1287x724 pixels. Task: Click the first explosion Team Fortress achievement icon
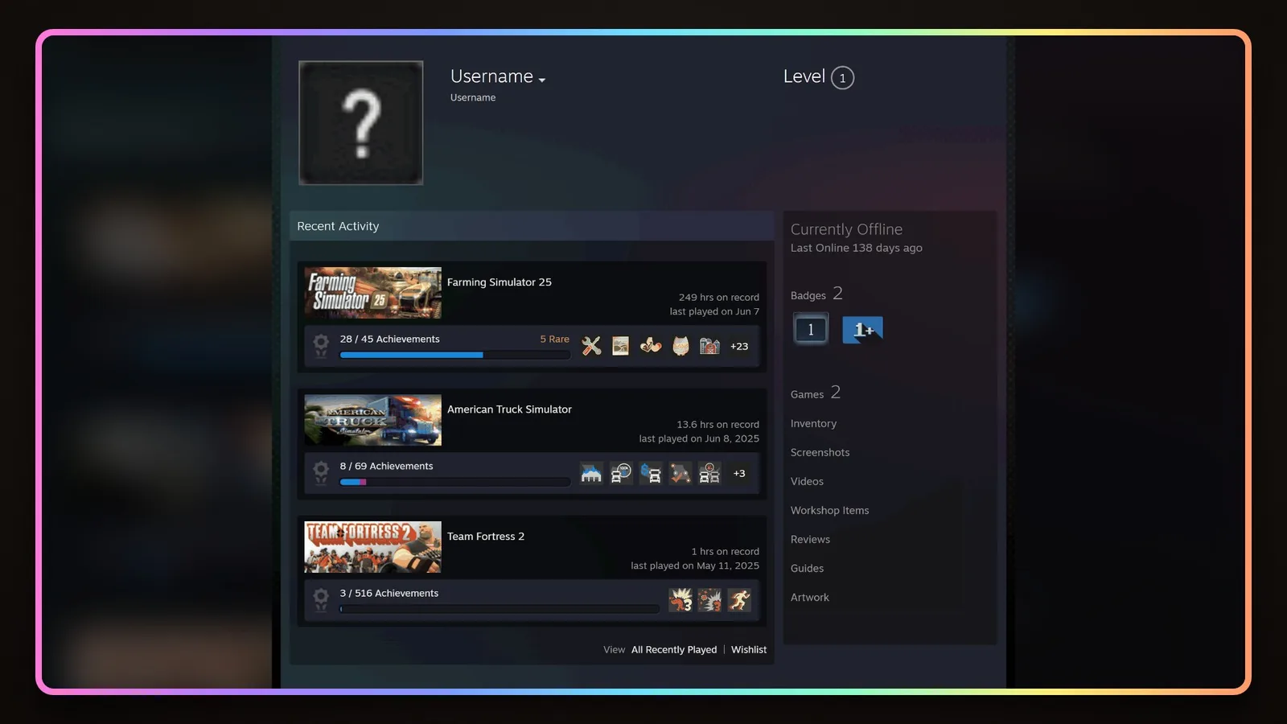tap(681, 600)
